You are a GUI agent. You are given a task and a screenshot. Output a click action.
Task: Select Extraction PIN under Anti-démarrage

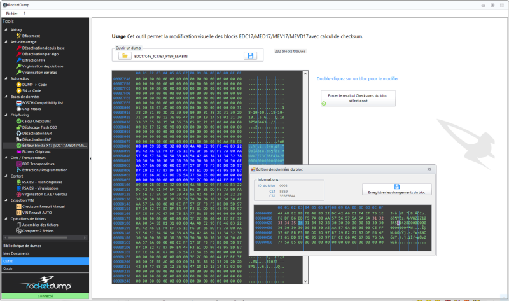tap(34, 60)
